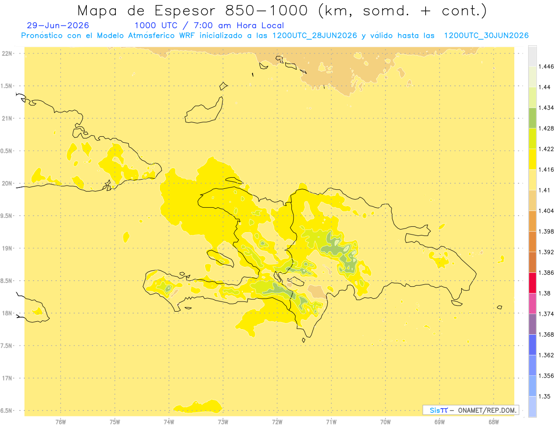
Task: Click the latitude label 18N
Action: click(x=7, y=313)
